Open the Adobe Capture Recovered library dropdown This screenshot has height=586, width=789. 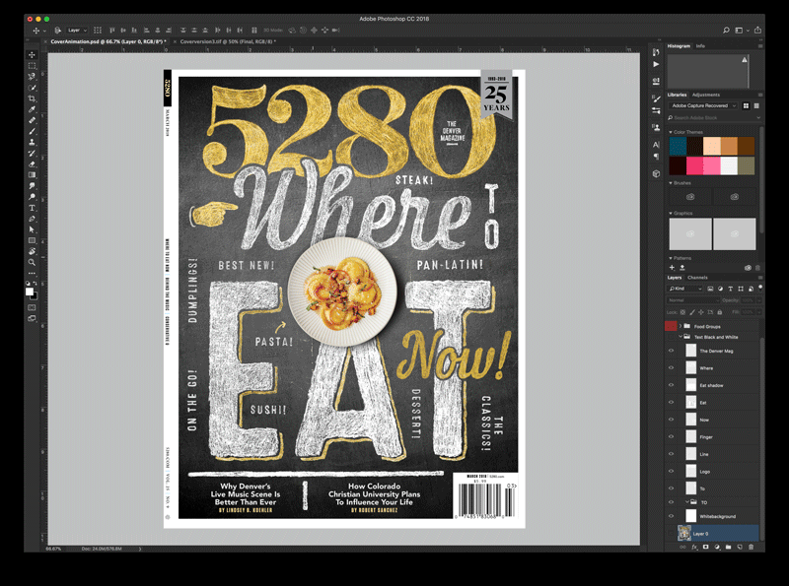click(x=703, y=105)
